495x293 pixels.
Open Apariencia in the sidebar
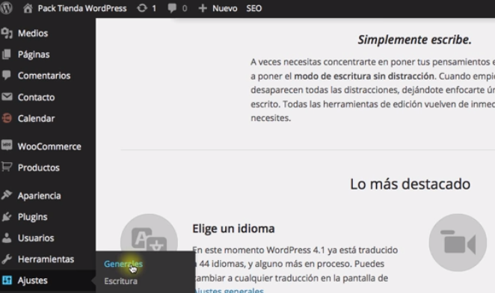click(x=39, y=196)
